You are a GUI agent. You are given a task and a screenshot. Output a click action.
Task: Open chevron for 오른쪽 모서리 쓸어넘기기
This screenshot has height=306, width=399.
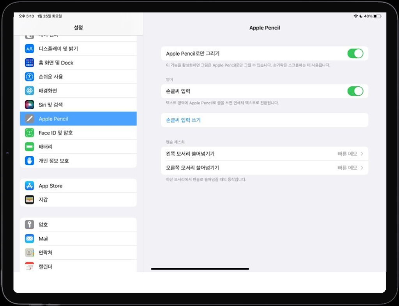(362, 168)
